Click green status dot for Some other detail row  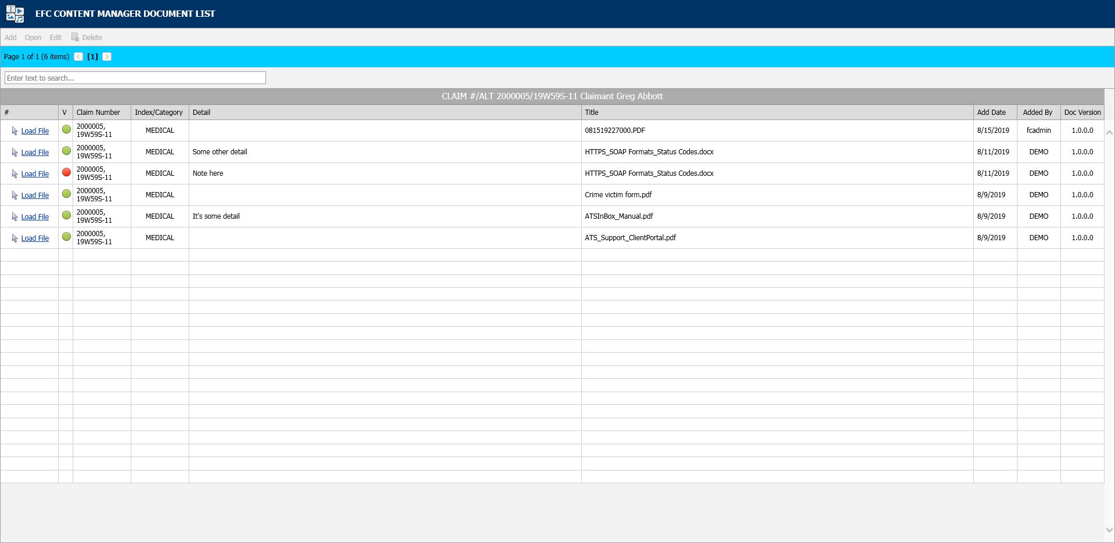click(66, 151)
